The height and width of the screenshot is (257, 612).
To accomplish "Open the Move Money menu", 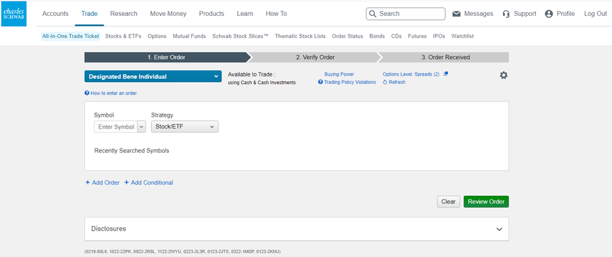I will click(x=168, y=14).
